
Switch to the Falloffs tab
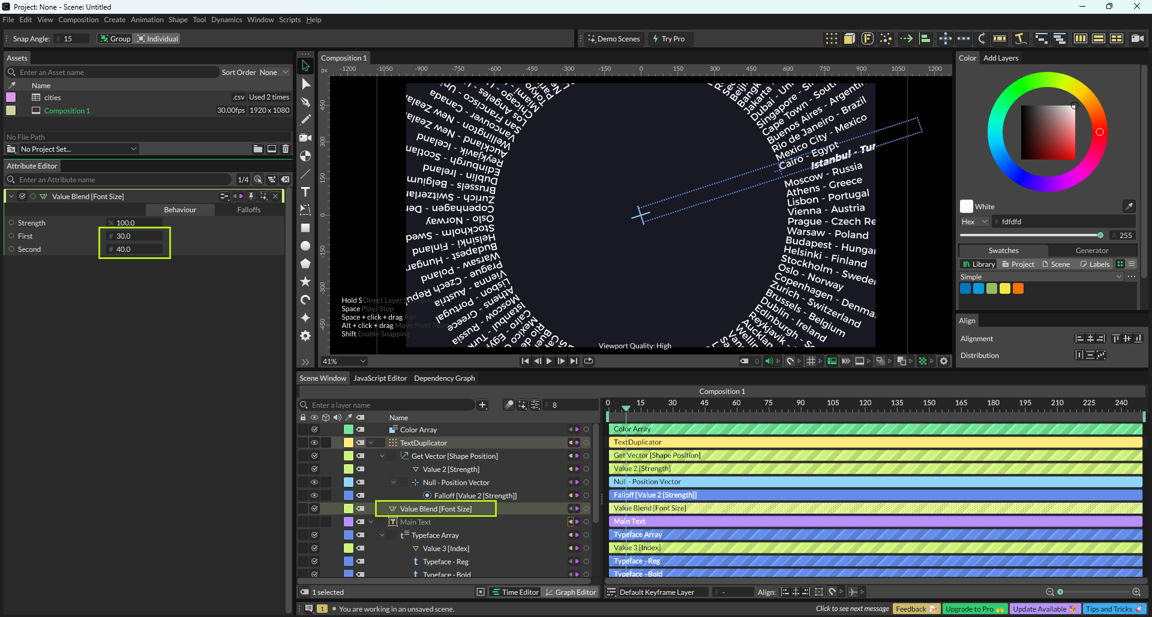[248, 210]
